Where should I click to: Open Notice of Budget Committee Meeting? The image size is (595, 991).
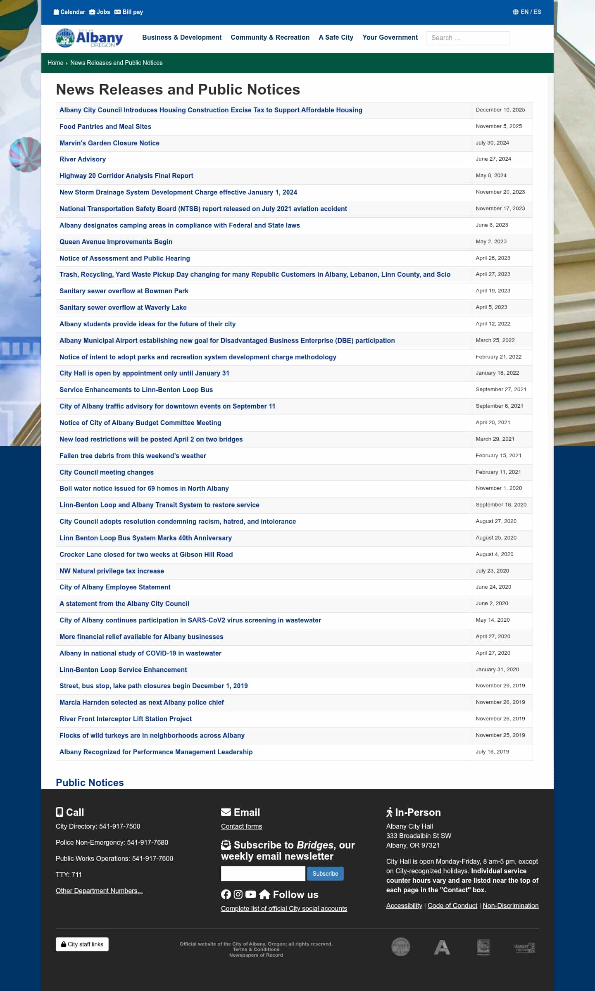[140, 423]
